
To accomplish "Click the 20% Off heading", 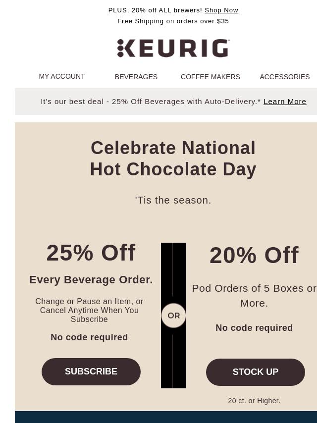I will (254, 255).
